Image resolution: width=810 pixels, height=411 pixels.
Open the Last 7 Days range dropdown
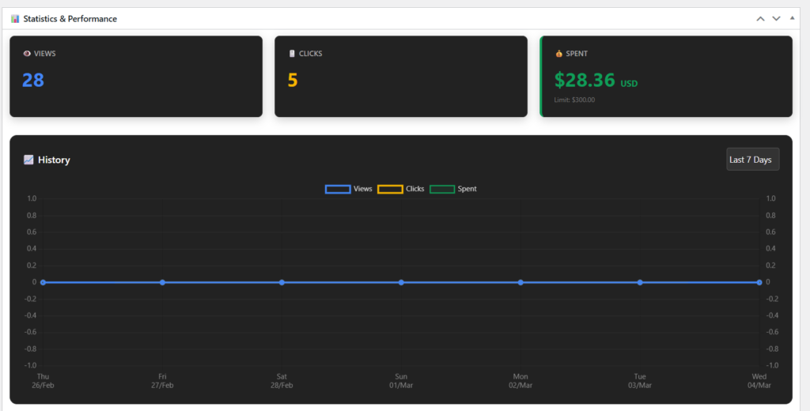click(x=752, y=160)
